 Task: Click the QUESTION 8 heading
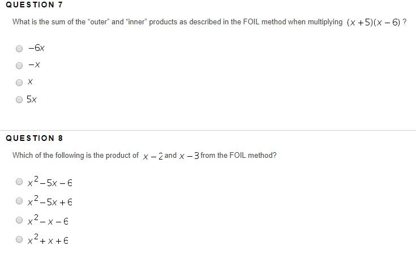[x=34, y=138]
